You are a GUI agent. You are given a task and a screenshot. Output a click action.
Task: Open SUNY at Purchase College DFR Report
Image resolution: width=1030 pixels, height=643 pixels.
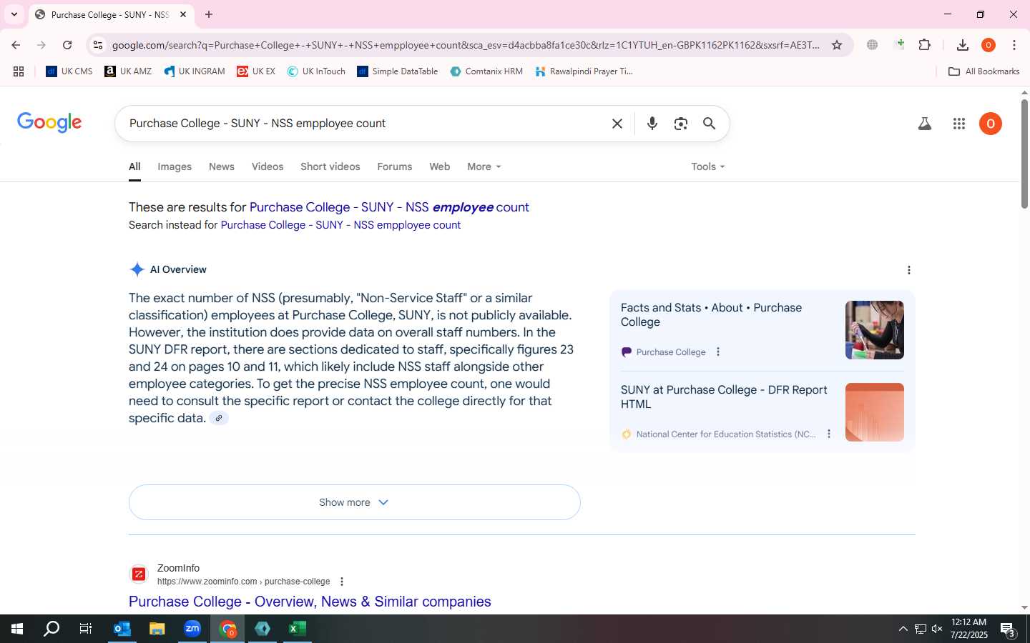[724, 397]
